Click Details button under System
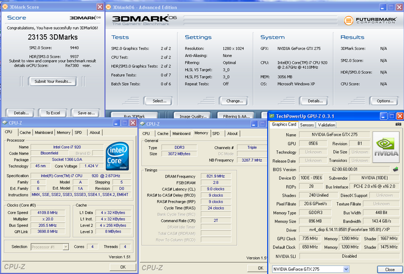Viewport: 404px width, 274px height. (x=314, y=101)
